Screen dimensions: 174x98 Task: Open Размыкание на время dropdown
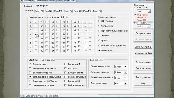tap(126, 67)
